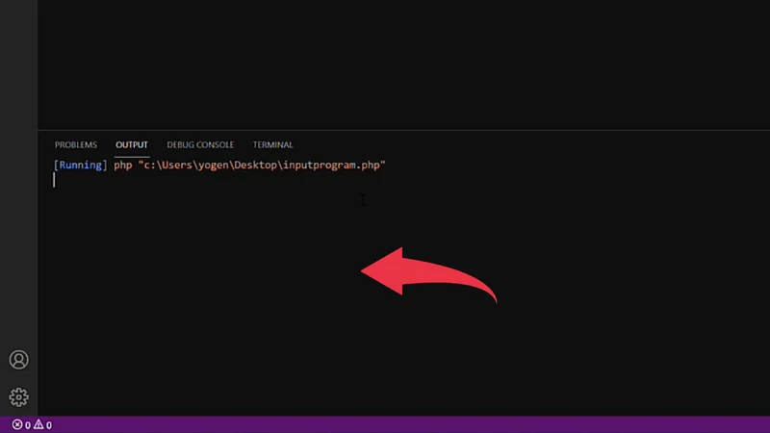This screenshot has width=770, height=433.
Task: Click the warning triangle icon in status bar
Action: point(38,424)
